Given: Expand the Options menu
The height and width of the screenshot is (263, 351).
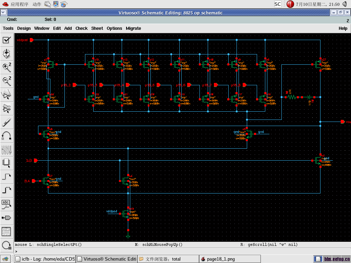Looking at the screenshot, I should coord(114,28).
